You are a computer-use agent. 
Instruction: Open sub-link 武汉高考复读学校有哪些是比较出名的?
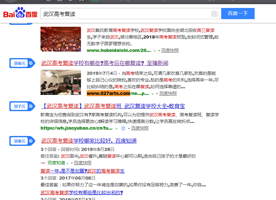coord(82,193)
